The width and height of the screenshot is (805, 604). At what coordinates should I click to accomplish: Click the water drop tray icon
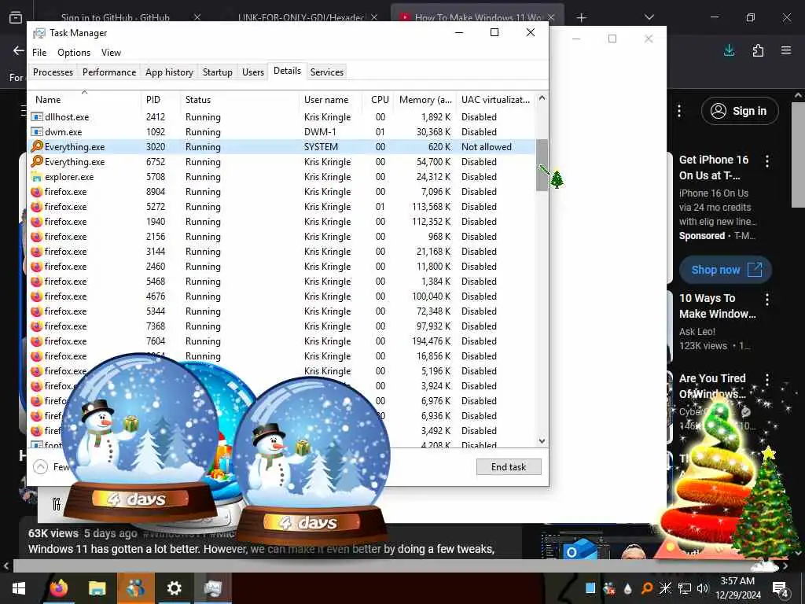pyautogui.click(x=628, y=588)
